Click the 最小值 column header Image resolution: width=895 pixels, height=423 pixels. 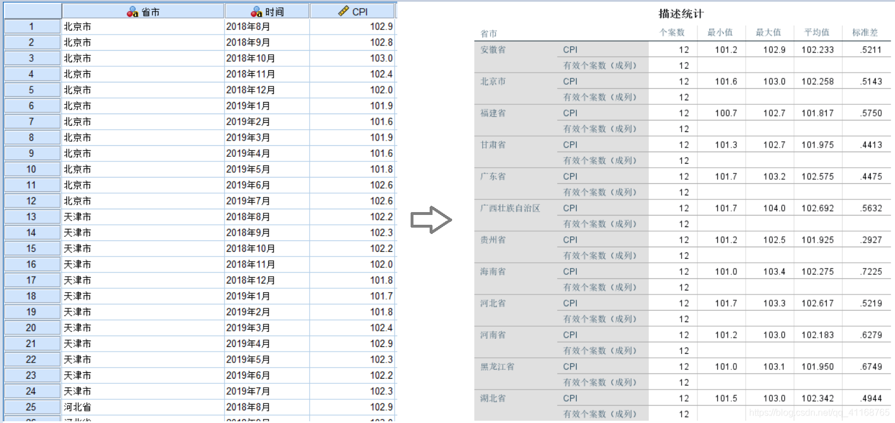point(720,33)
